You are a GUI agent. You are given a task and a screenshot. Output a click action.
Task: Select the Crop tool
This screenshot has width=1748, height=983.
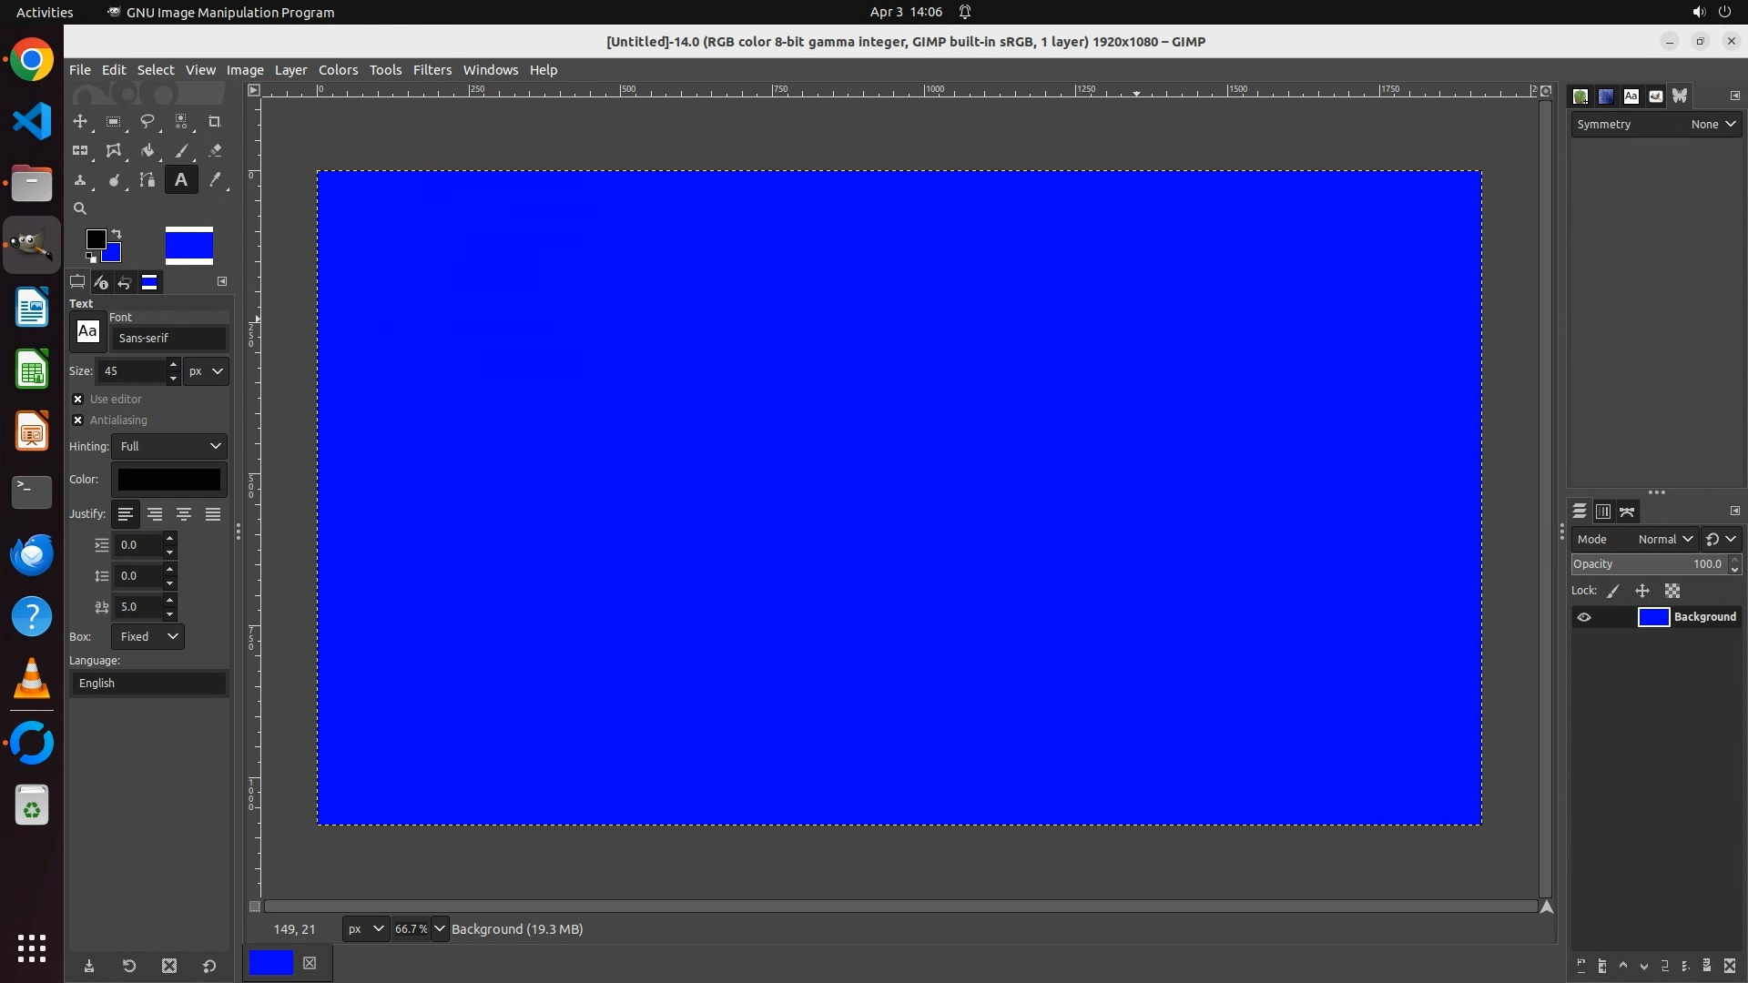215,121
